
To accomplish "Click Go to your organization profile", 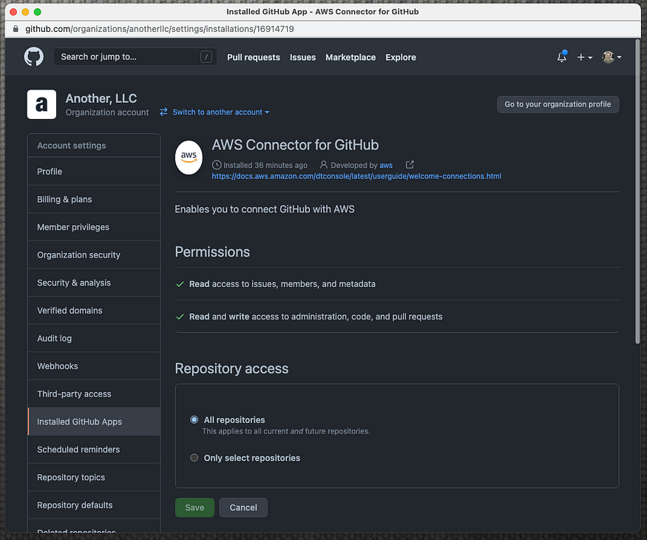I will [x=558, y=104].
